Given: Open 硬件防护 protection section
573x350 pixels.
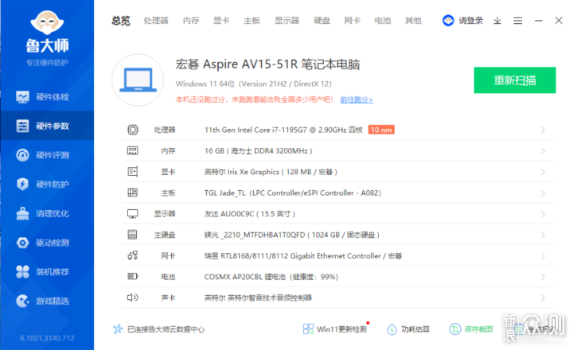Looking at the screenshot, I should (47, 184).
